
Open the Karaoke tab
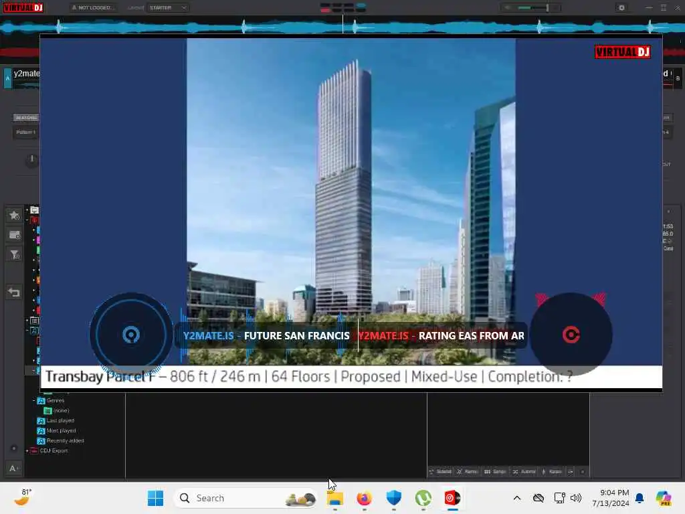point(552,472)
